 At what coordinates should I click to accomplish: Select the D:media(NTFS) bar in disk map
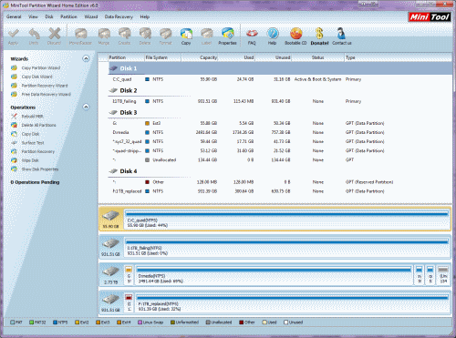pos(275,275)
